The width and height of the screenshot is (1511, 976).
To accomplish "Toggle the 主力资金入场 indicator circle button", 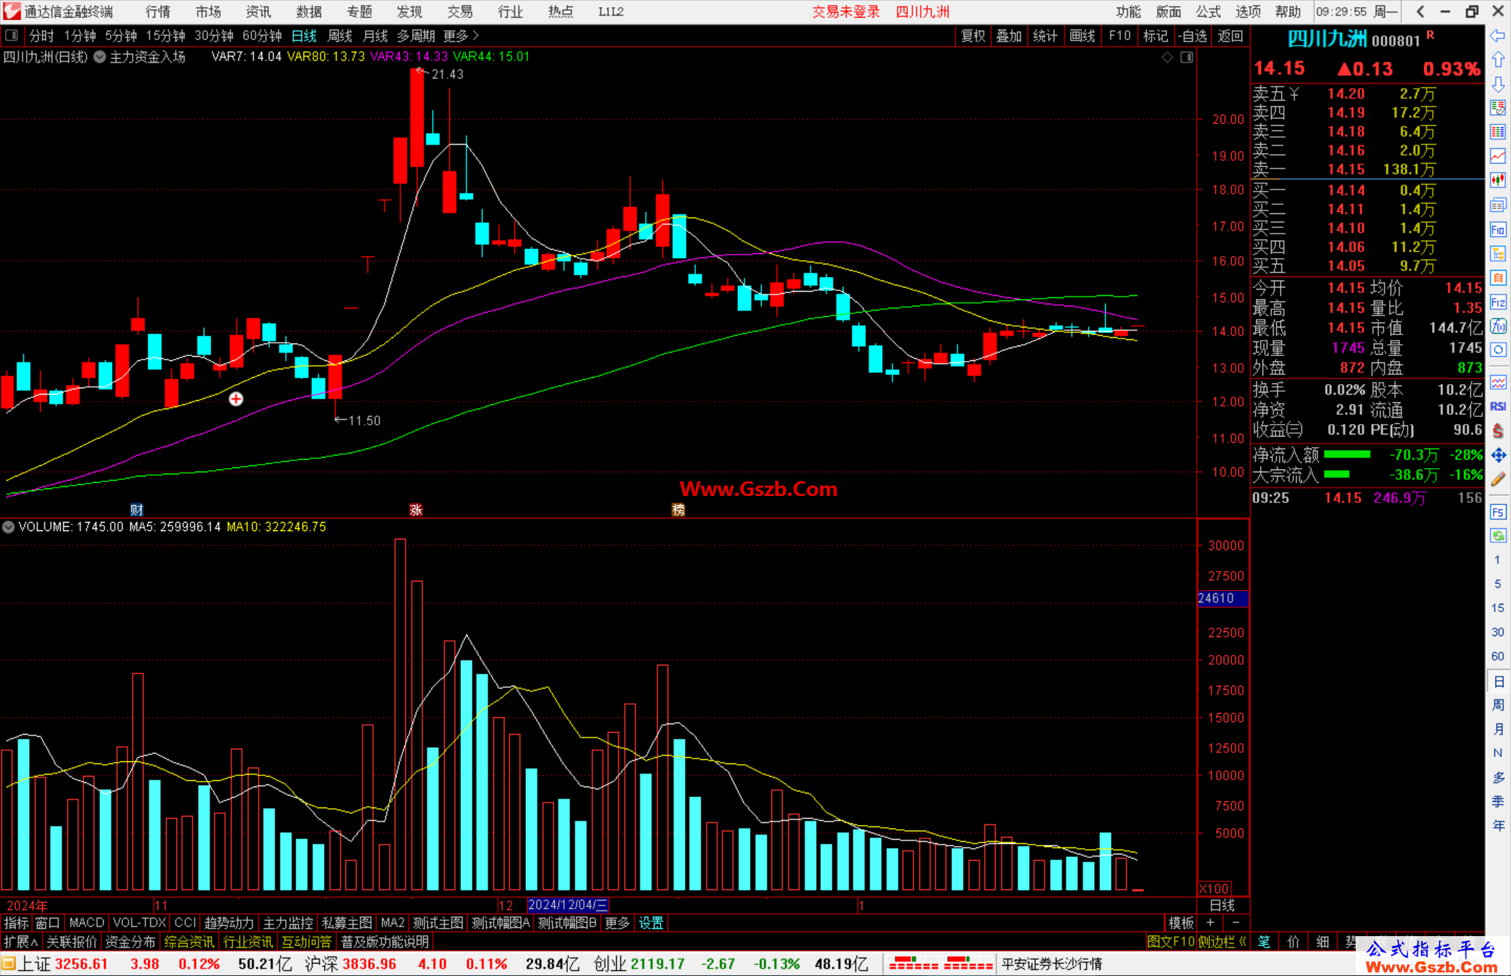I will 100,57.
